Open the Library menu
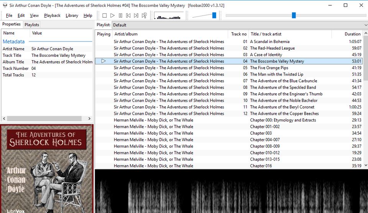 pyautogui.click(x=72, y=15)
